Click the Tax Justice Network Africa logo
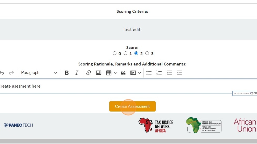 coord(156,125)
